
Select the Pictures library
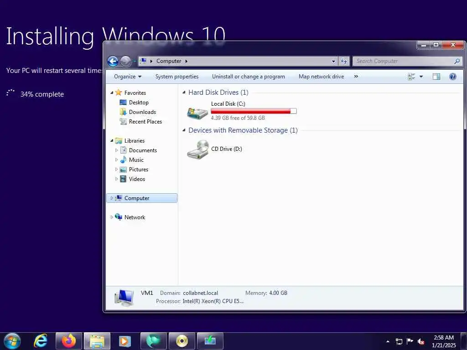click(x=139, y=170)
